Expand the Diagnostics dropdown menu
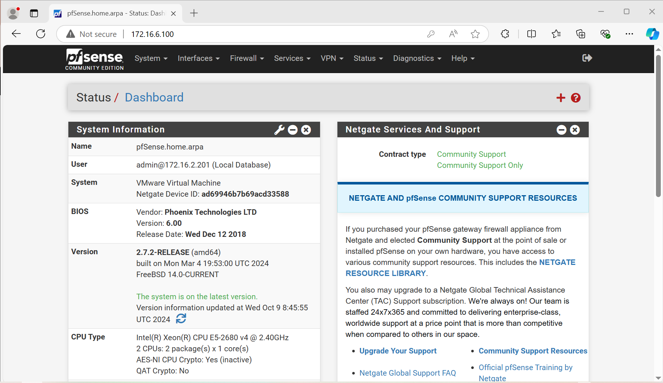Screen dimensions: 663x383 (x=417, y=58)
